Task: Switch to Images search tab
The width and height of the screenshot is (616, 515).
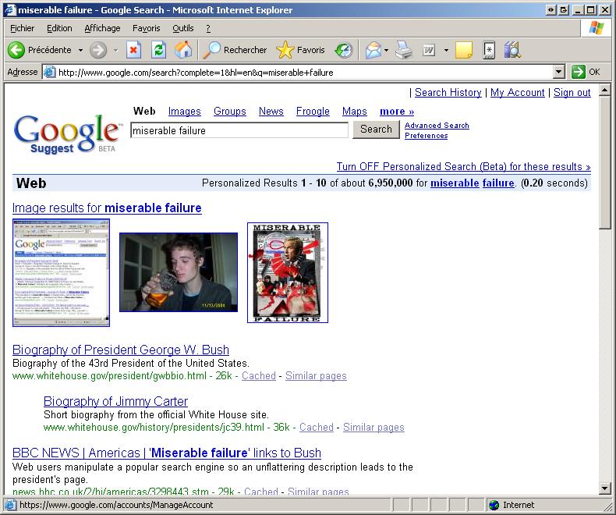Action: pos(184,112)
